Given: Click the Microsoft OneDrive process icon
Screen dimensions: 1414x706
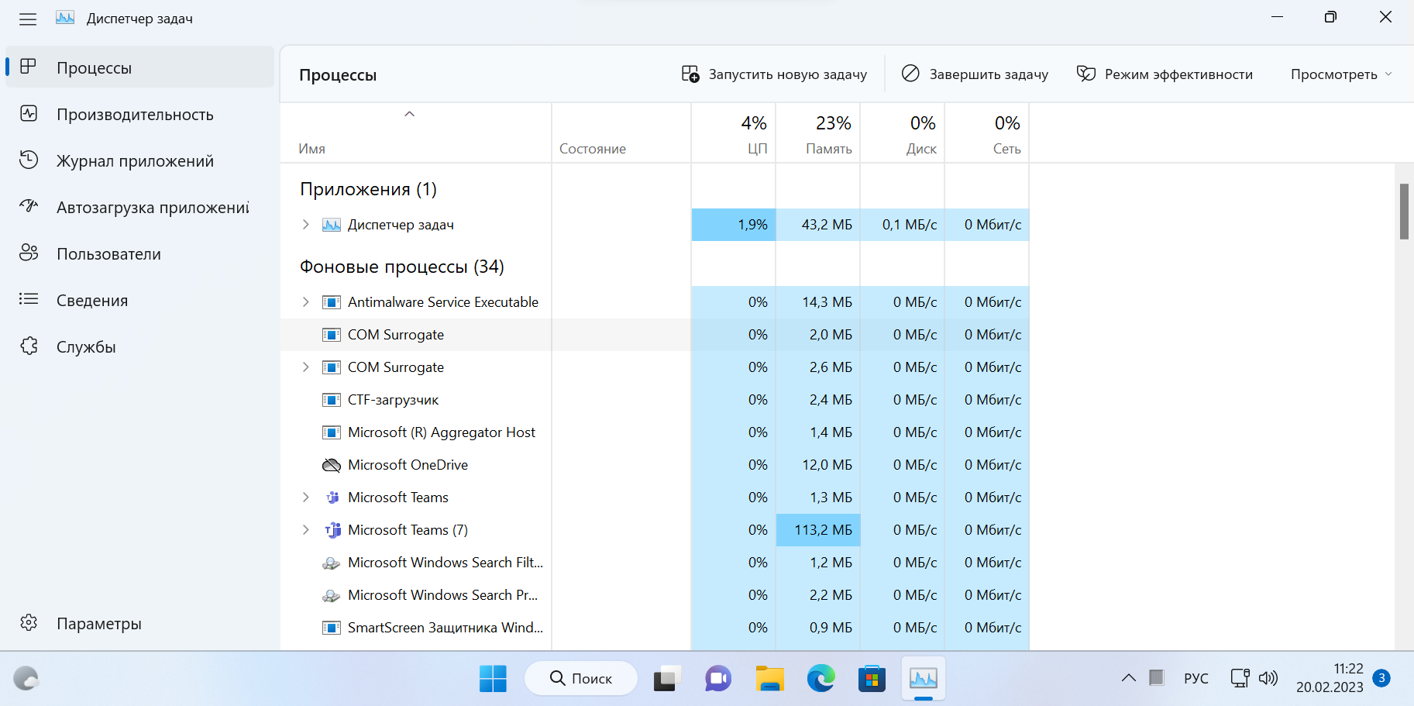Looking at the screenshot, I should 332,465.
